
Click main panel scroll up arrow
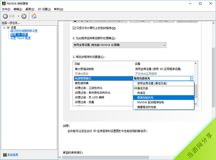pyautogui.click(x=213, y=23)
